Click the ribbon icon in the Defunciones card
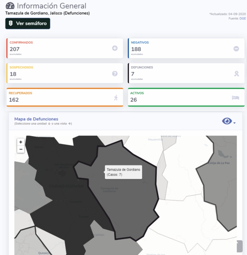This screenshot has height=255, width=247. (x=236, y=73)
